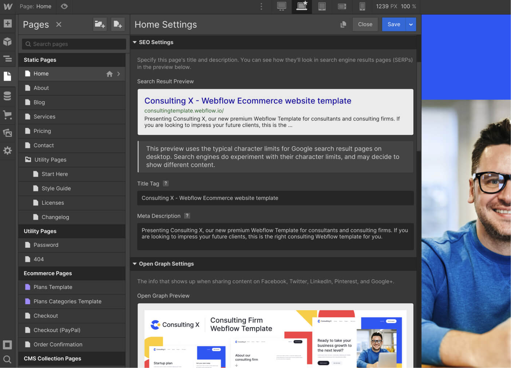Open the Assets panel icon

8,133
